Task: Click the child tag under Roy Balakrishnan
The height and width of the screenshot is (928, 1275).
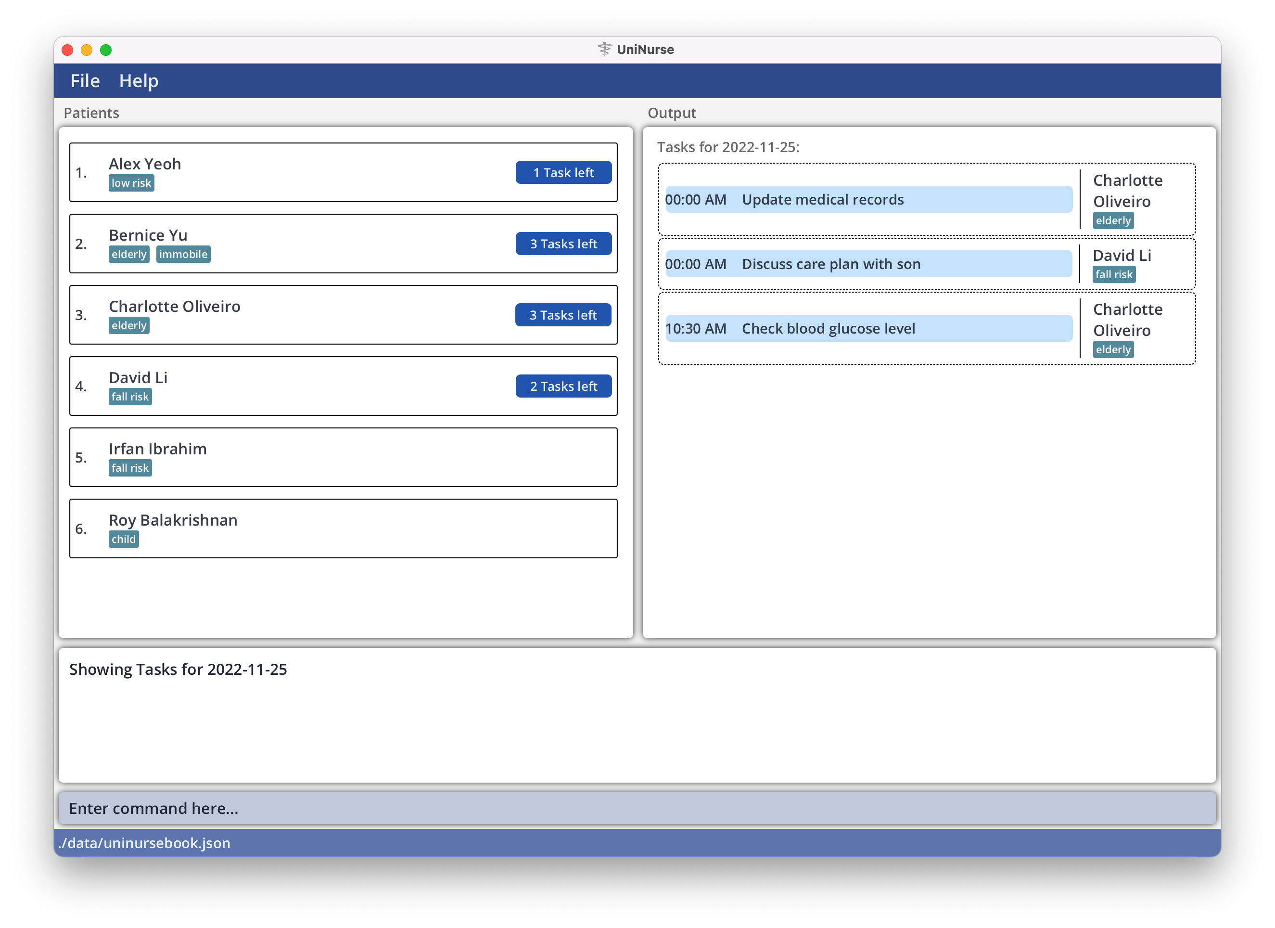Action: pyautogui.click(x=123, y=540)
